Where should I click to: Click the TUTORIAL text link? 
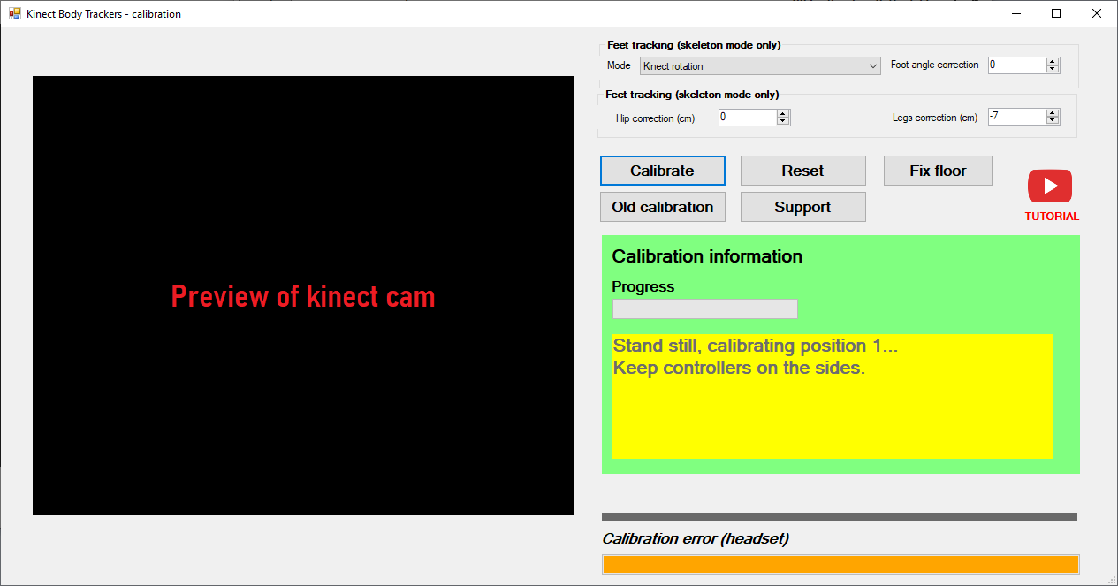tap(1052, 217)
